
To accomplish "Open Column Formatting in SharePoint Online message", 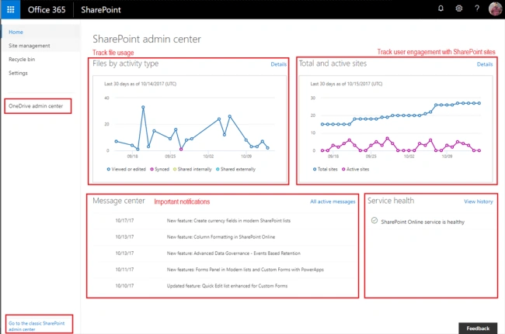I will [x=221, y=237].
